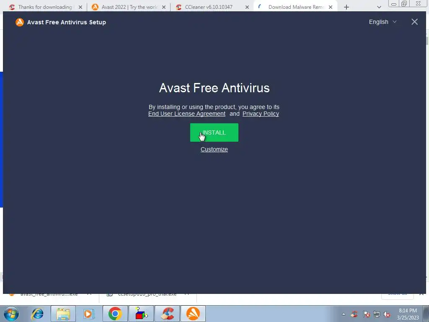Screen dimensions: 429x322
Task: Show hidden system tray icons
Action: pos(344,314)
